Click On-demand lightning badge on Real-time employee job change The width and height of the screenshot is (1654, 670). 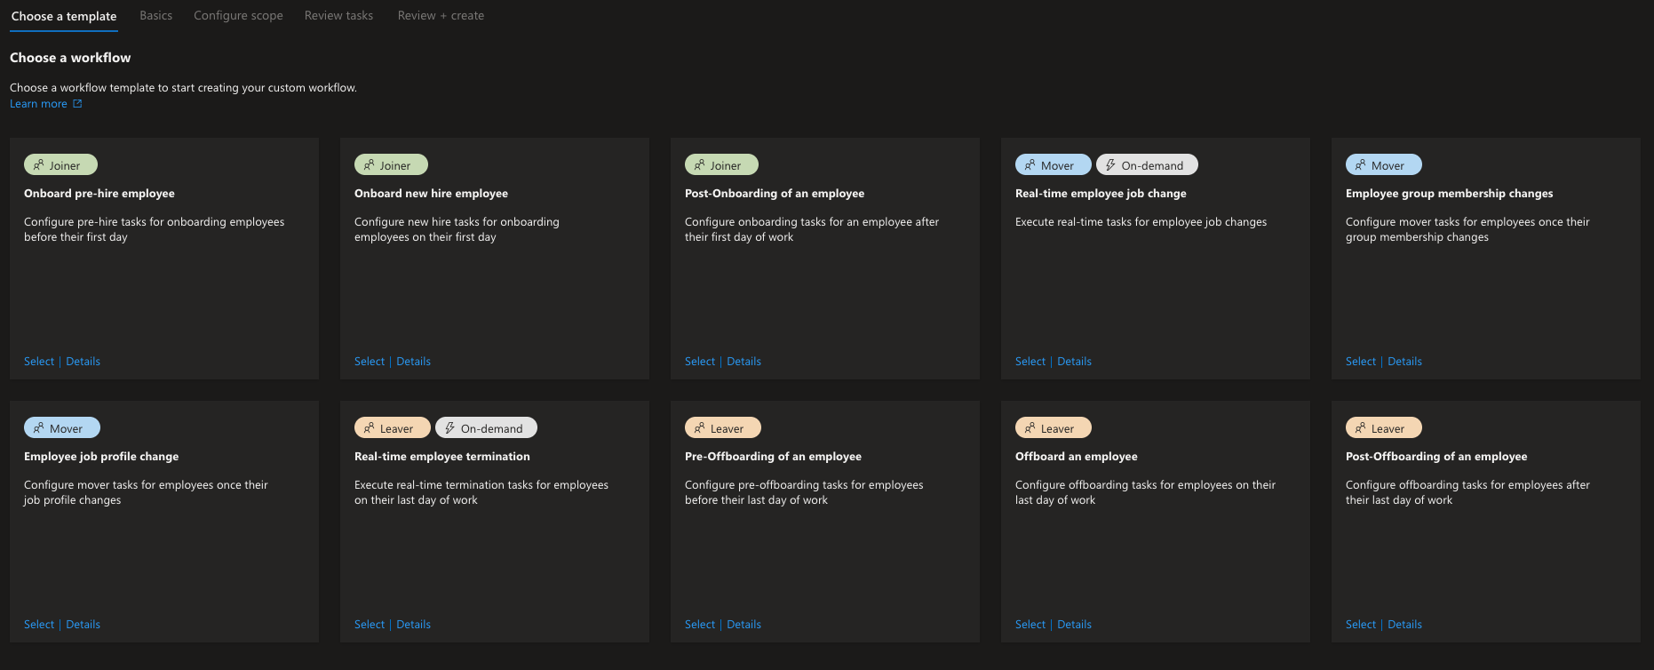click(x=1146, y=165)
